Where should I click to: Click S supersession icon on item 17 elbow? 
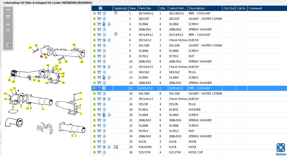(104, 99)
